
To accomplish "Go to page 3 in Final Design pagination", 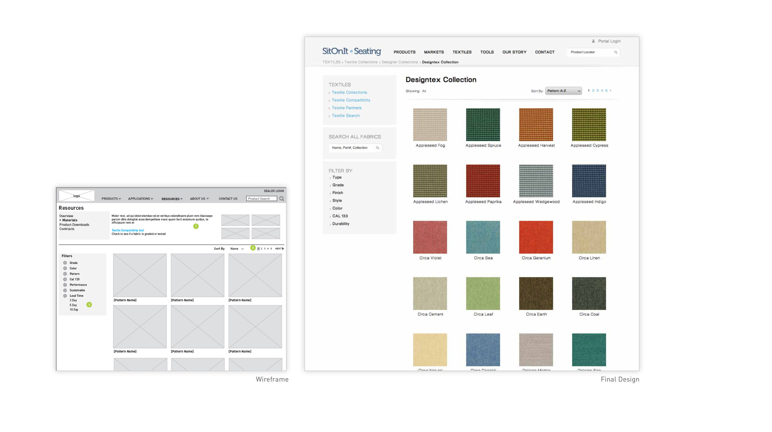I will [597, 90].
